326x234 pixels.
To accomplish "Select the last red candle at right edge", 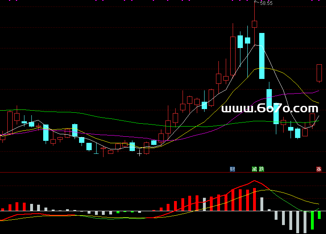I will (x=319, y=73).
